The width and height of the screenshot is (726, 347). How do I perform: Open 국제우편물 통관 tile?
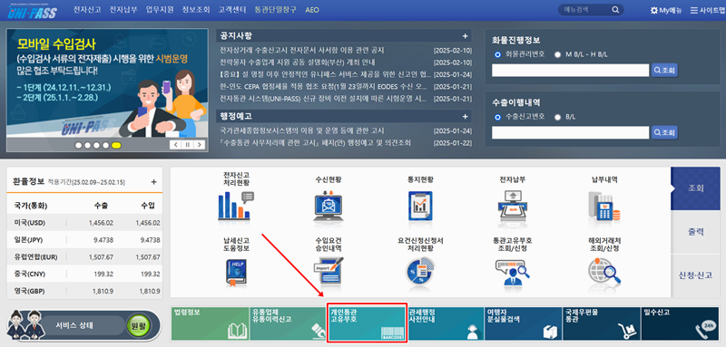coord(602,324)
